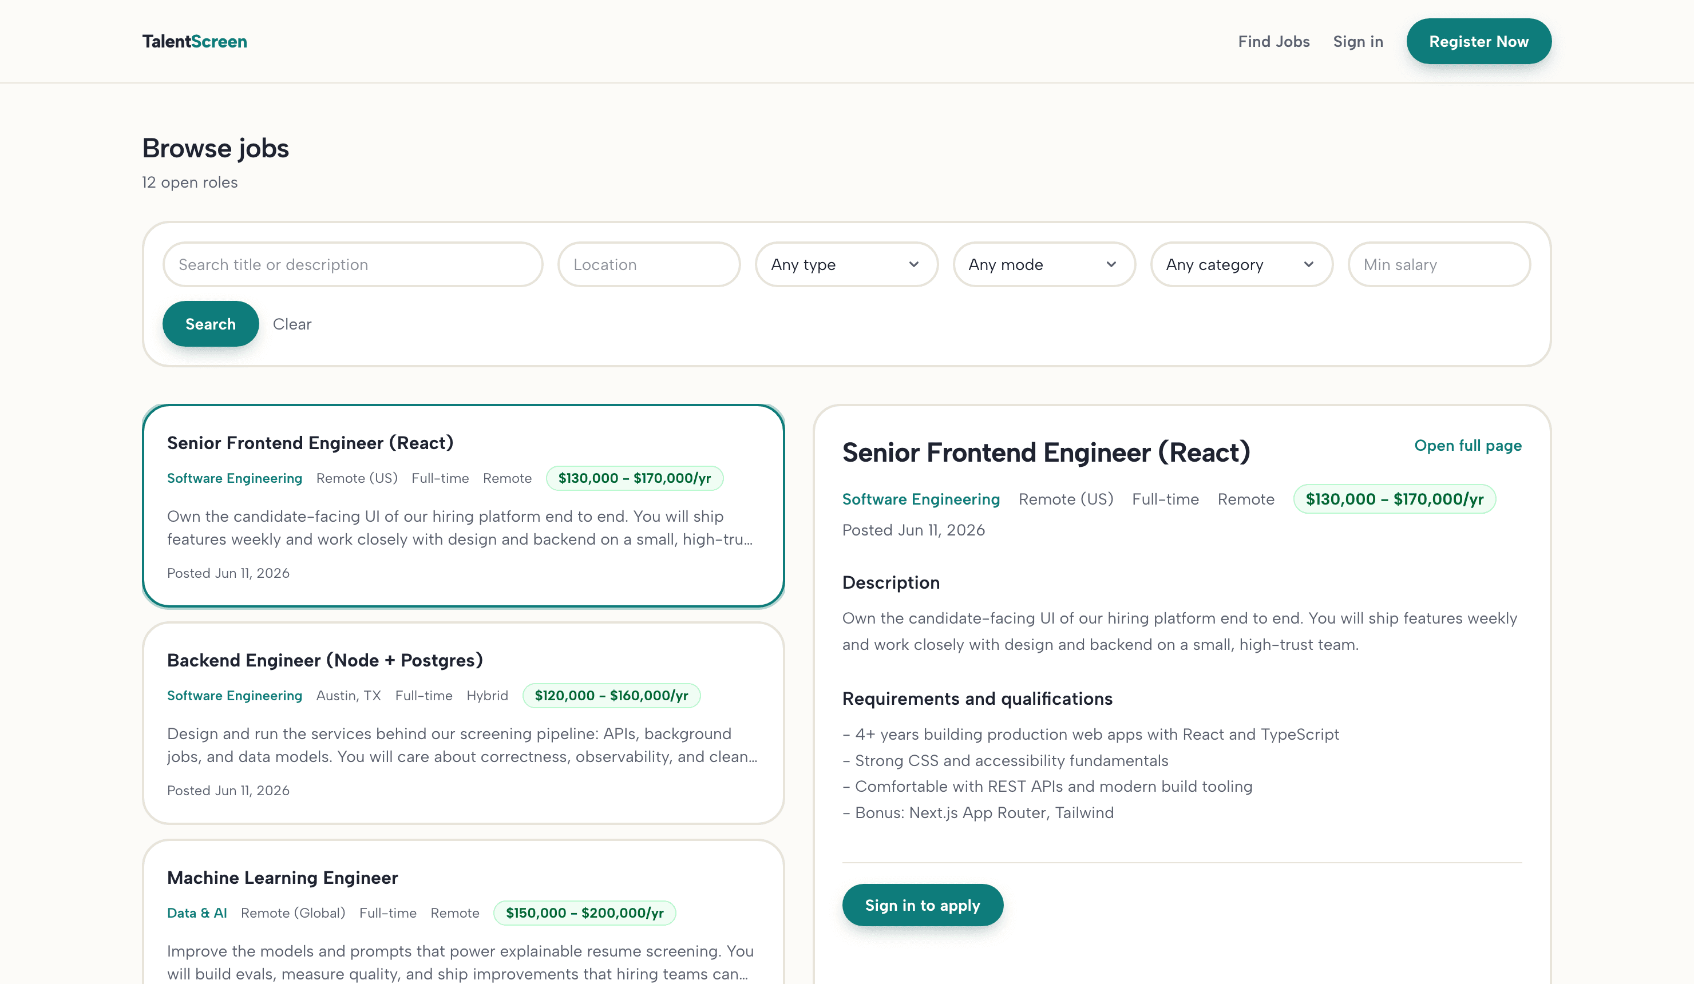
Task: Select the Machine Learning Engineer job card
Action: coord(463,912)
